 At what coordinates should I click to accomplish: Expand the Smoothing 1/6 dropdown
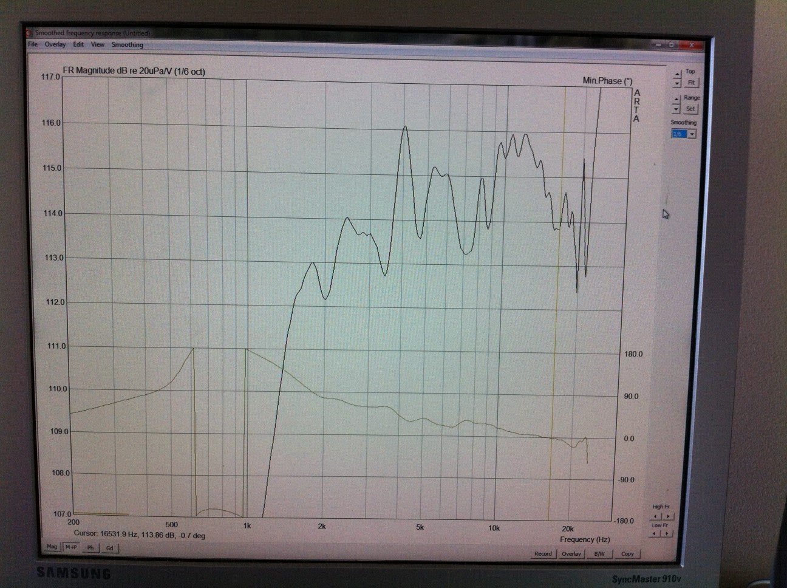click(692, 134)
